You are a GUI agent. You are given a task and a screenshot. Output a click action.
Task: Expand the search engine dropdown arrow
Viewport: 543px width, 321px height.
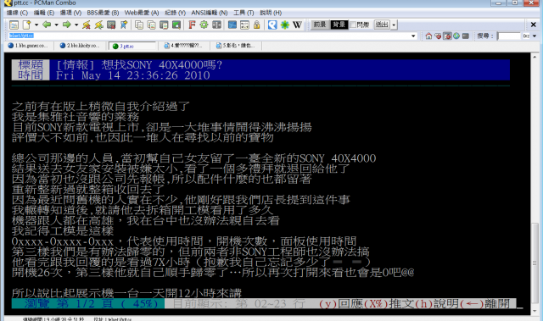coord(535,36)
